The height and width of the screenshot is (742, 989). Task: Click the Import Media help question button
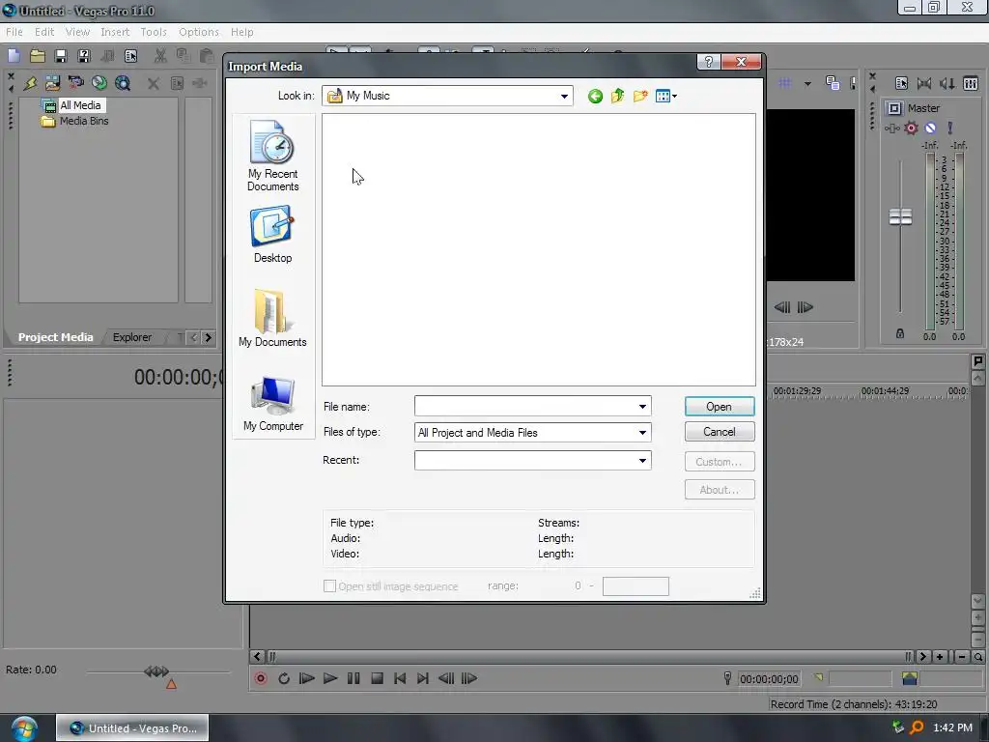point(709,61)
